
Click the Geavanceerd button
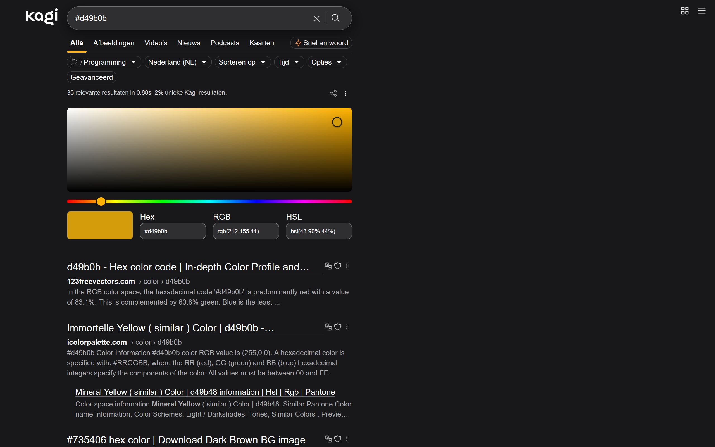pyautogui.click(x=92, y=77)
